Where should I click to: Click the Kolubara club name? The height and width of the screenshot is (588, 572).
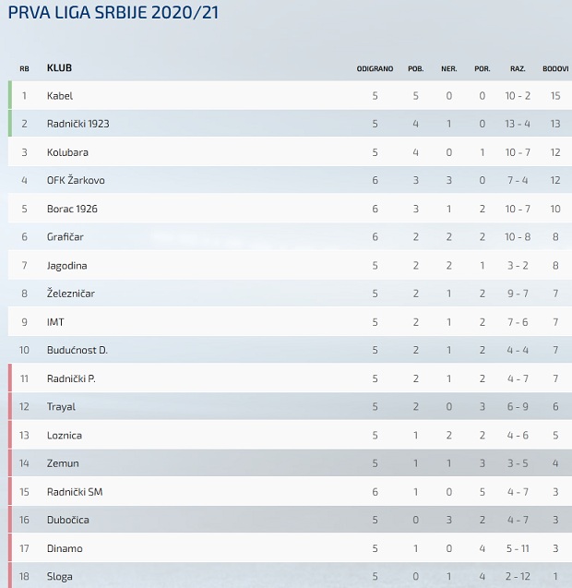(67, 152)
